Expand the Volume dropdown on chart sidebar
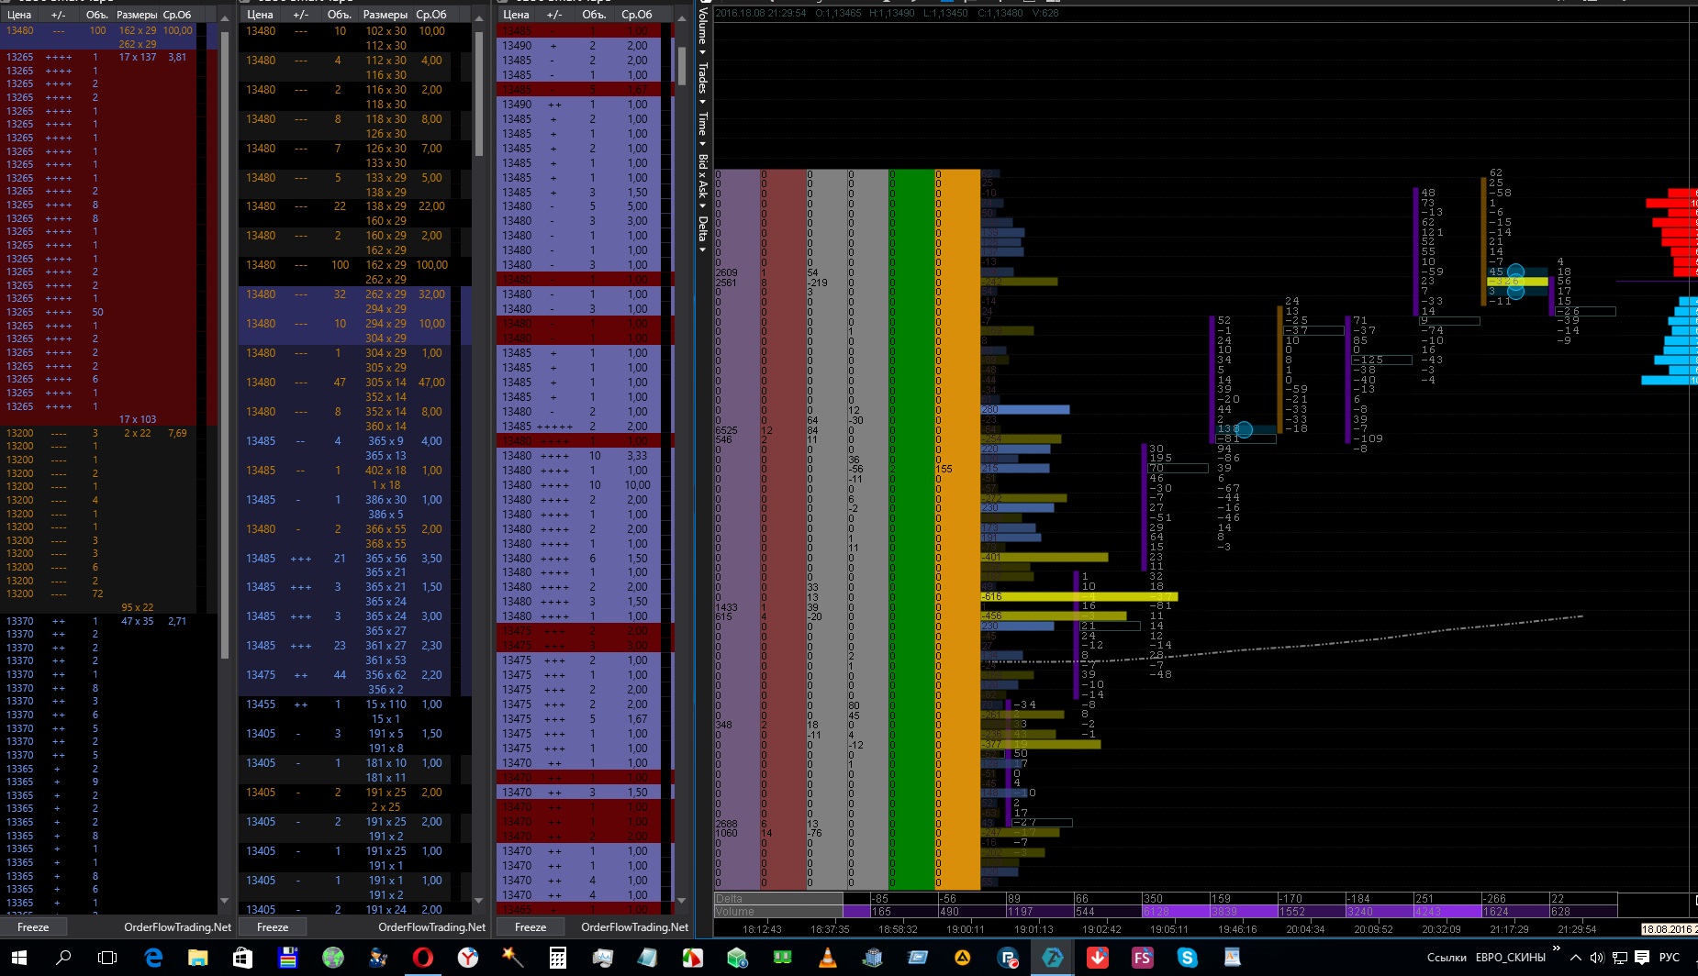Image resolution: width=1698 pixels, height=976 pixels. pyautogui.click(x=703, y=29)
